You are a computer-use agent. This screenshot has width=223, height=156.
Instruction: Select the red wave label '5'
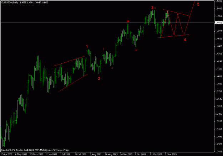click(x=198, y=4)
